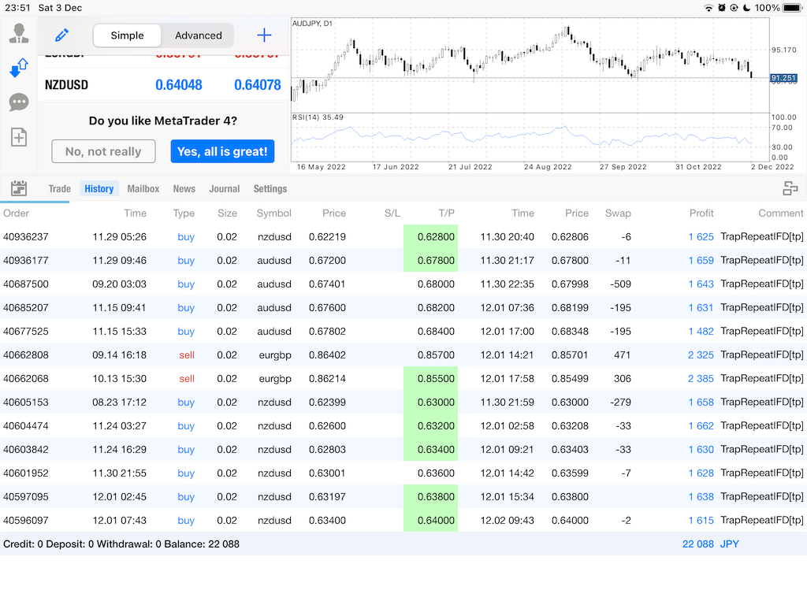Viewport: 807px width, 605px height.
Task: Click the 'No, not really' button
Action: tap(103, 151)
